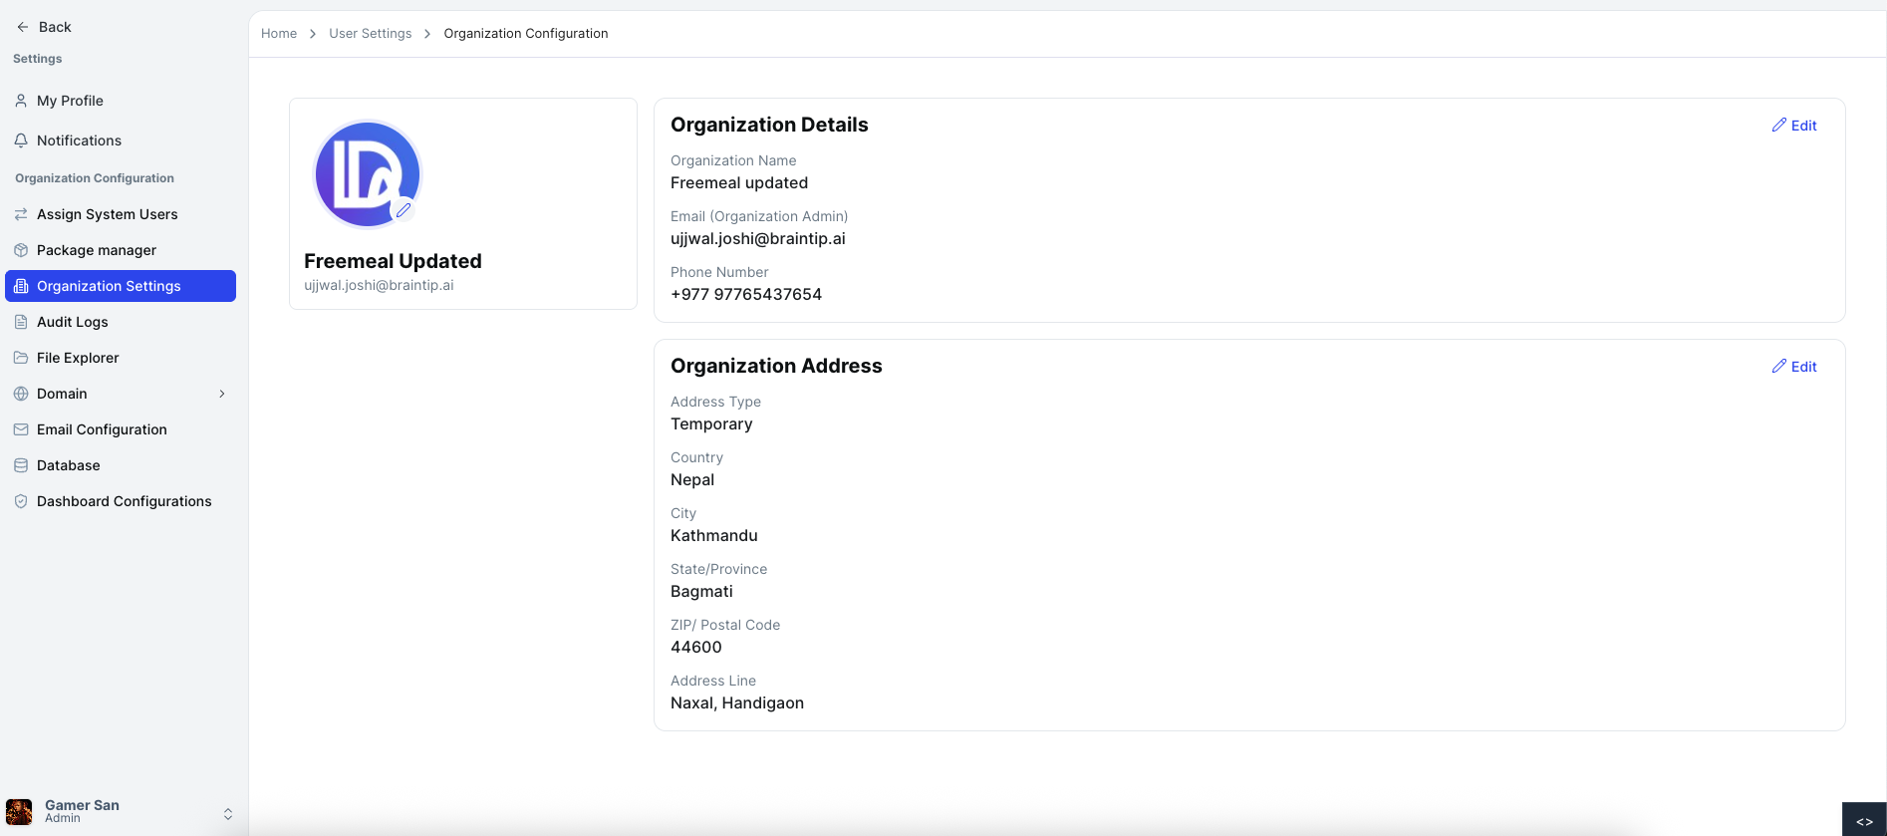The height and width of the screenshot is (836, 1887).
Task: Click the Organization Settings building icon
Action: [x=21, y=286]
